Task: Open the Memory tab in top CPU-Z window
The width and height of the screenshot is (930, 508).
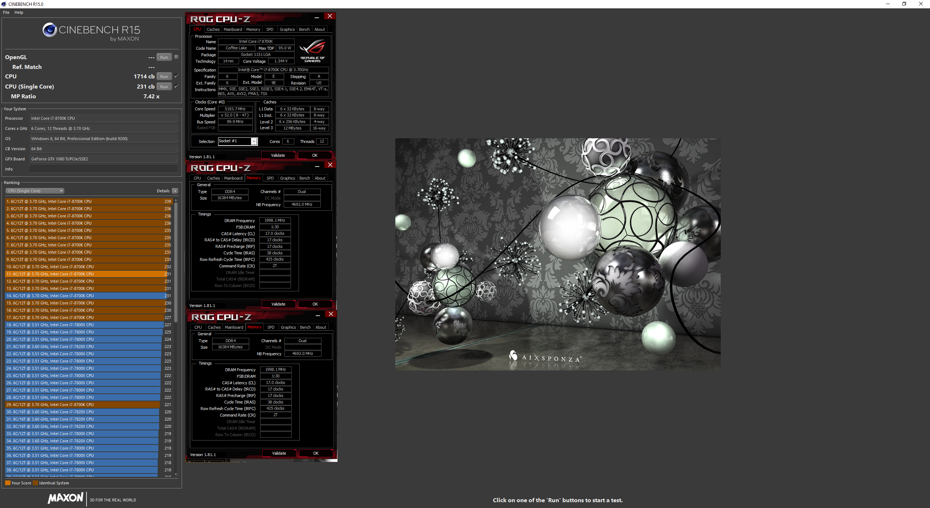Action: 253,29
